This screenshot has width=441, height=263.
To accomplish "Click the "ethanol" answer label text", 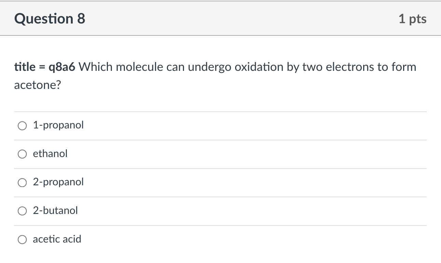I will 50,154.
